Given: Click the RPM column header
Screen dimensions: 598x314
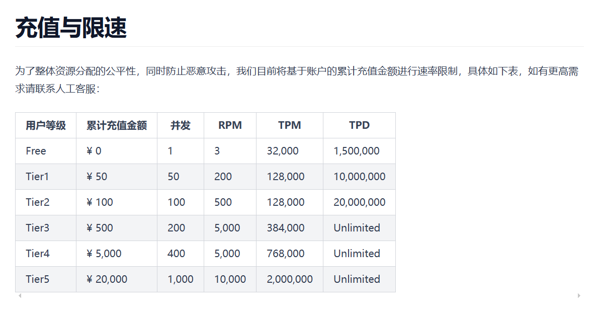Looking at the screenshot, I should tap(230, 125).
